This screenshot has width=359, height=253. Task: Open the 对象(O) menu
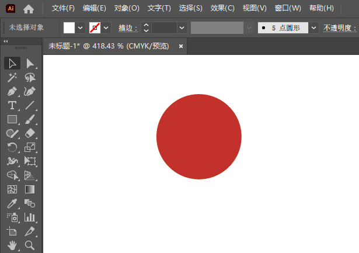tap(127, 8)
